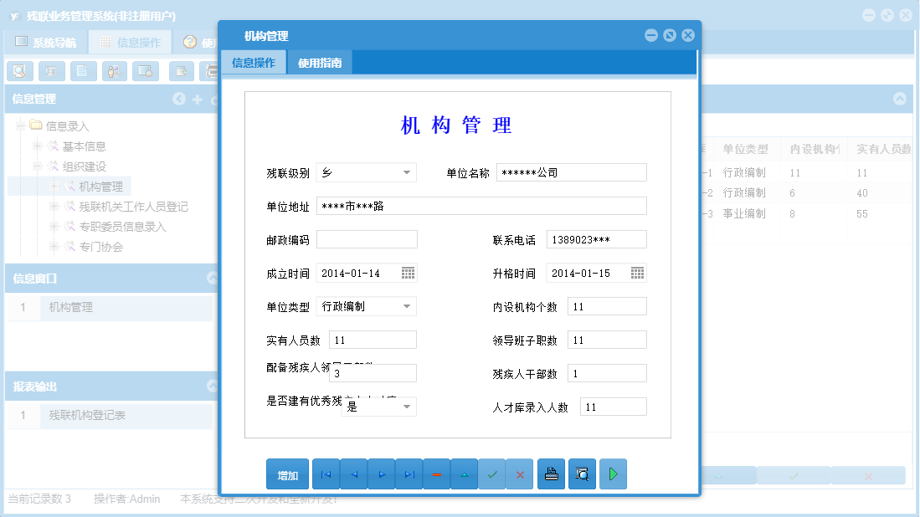Switch to the 系统导航 tab

pyautogui.click(x=44, y=42)
